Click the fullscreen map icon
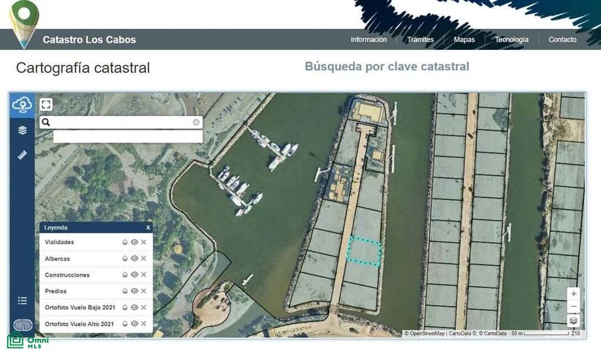The width and height of the screenshot is (601, 355). point(46,105)
